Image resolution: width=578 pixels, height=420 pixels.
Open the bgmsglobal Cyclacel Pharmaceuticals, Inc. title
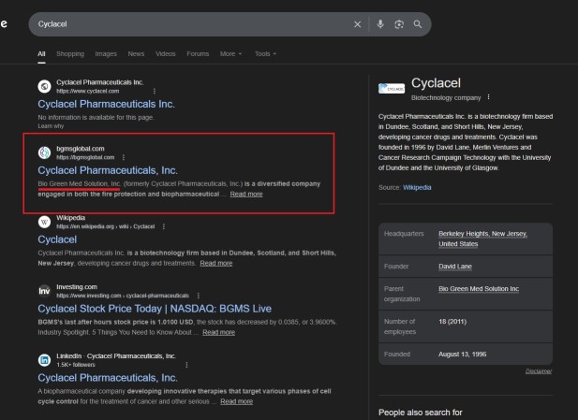[x=108, y=170]
